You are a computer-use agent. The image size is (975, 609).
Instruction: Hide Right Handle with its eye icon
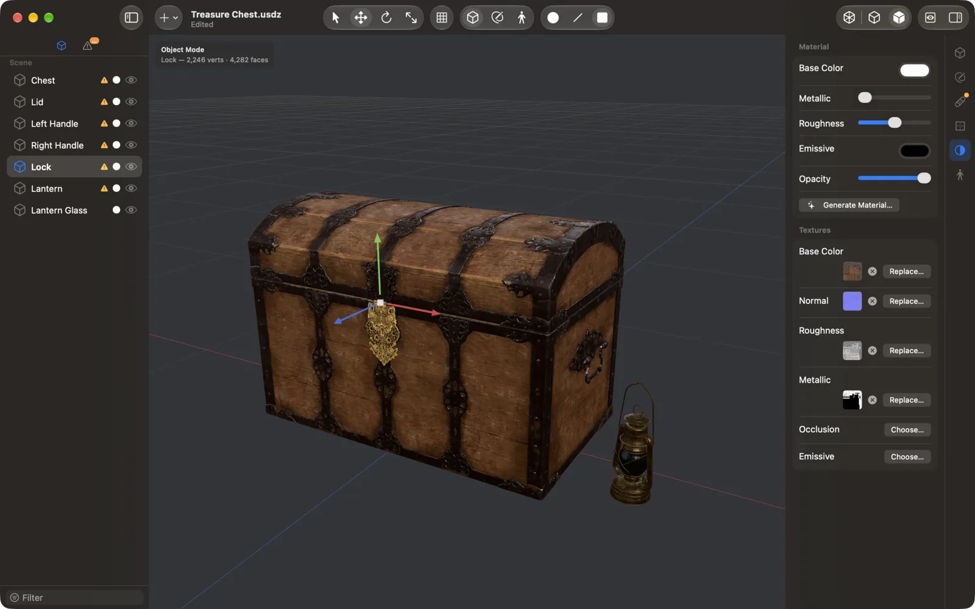tap(131, 145)
